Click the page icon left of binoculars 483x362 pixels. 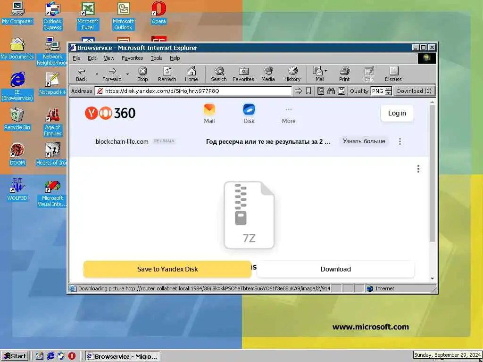pos(320,91)
